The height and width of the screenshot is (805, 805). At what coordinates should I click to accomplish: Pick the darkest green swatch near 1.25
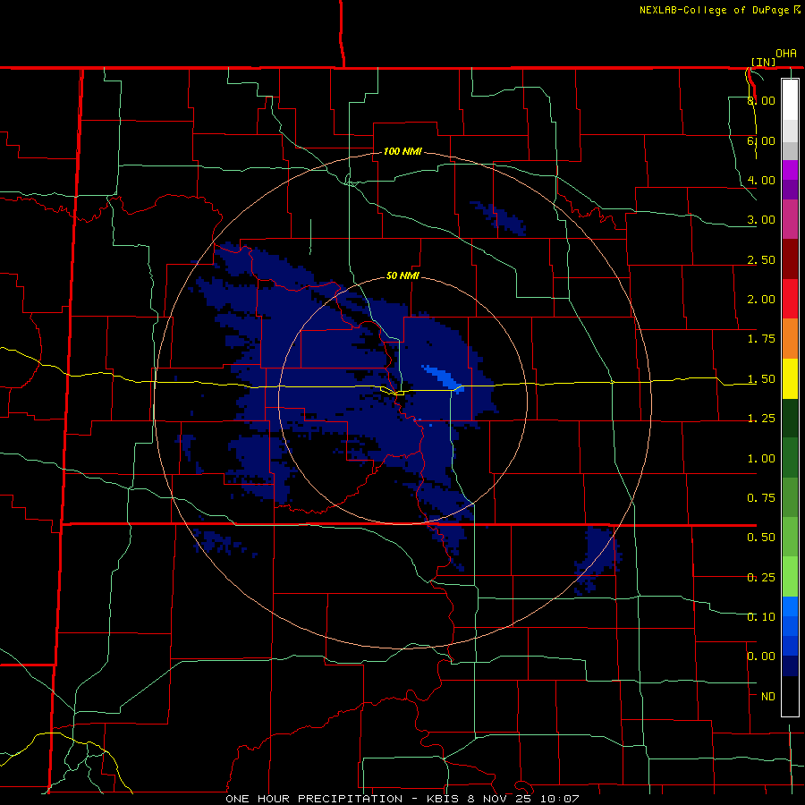790,418
